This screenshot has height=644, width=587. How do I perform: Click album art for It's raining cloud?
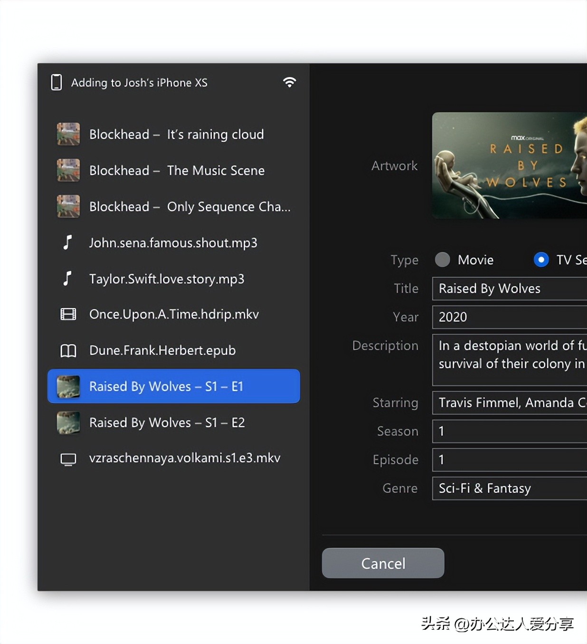(68, 134)
